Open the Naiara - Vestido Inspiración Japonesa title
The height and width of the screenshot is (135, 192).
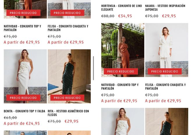tap(165, 8)
